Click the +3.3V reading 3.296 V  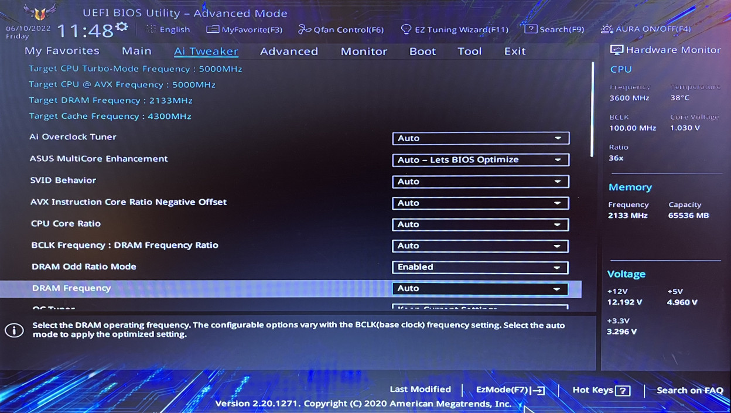coord(622,332)
